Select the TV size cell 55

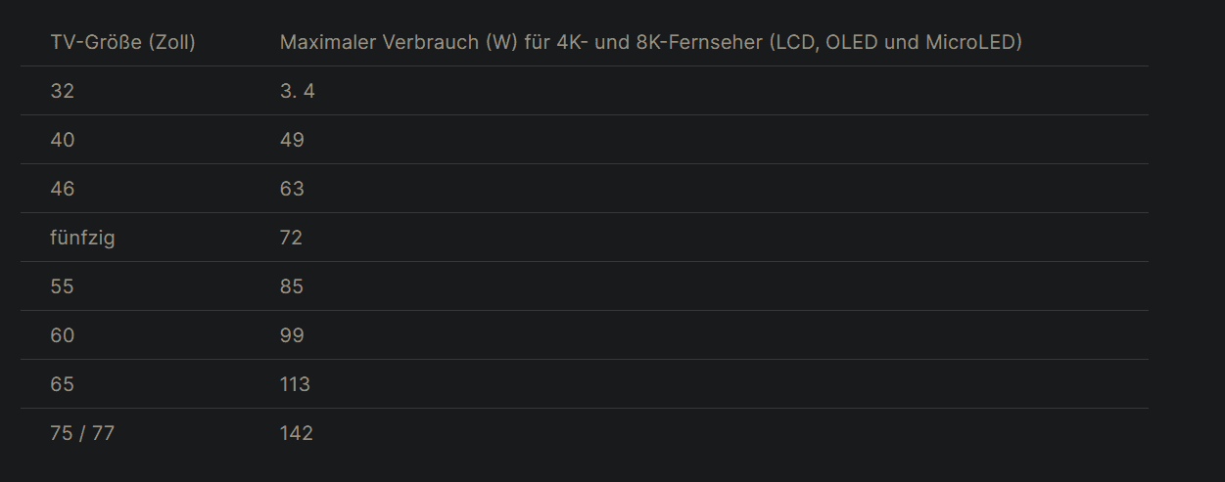(62, 286)
